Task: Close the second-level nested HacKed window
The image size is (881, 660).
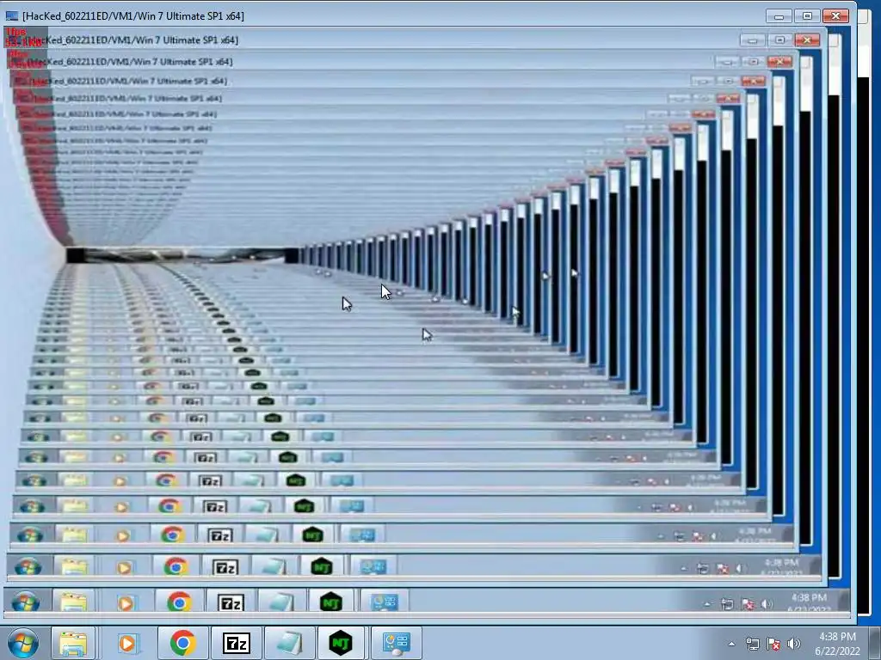Action: [807, 40]
